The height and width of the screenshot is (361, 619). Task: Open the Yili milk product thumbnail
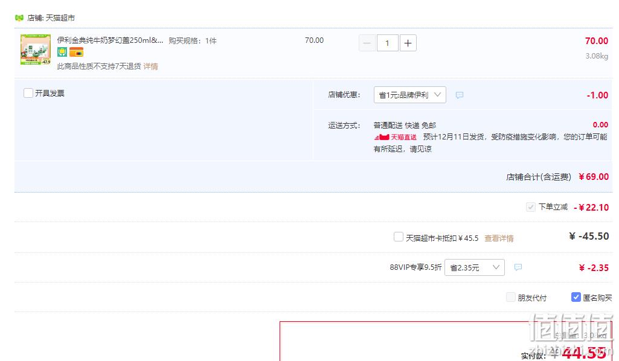coord(36,50)
